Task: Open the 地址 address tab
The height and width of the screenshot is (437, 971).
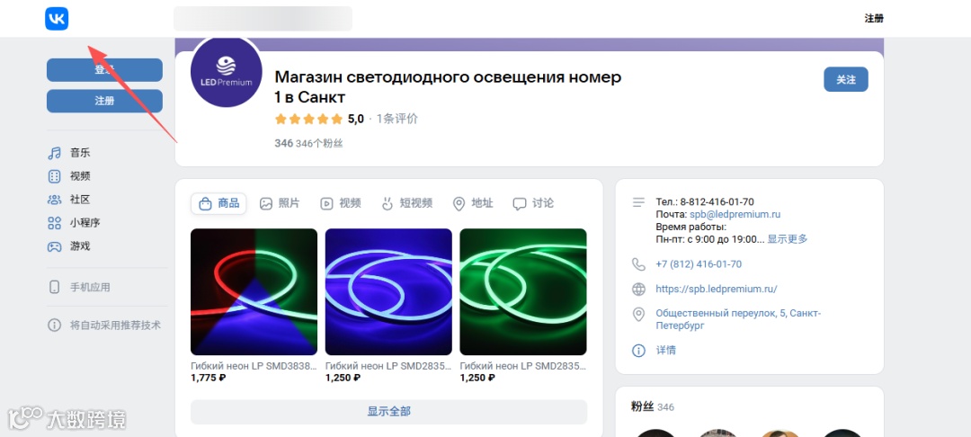Action: 473,203
